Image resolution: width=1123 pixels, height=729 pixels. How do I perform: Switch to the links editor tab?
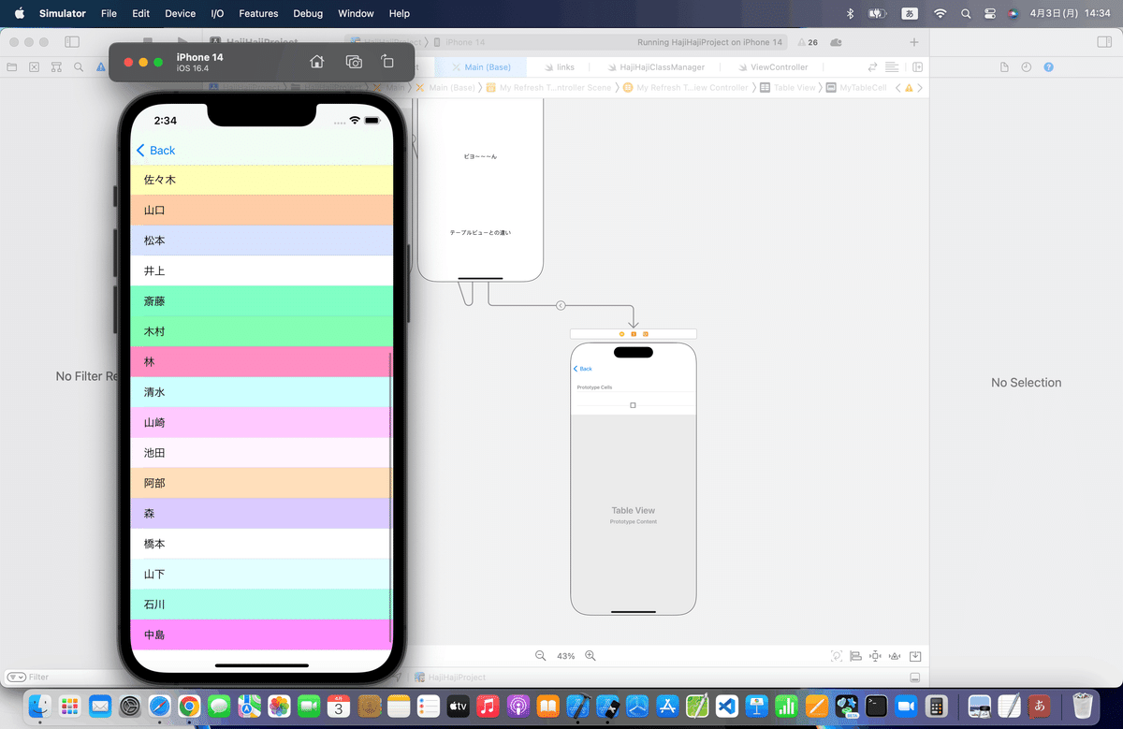point(559,67)
